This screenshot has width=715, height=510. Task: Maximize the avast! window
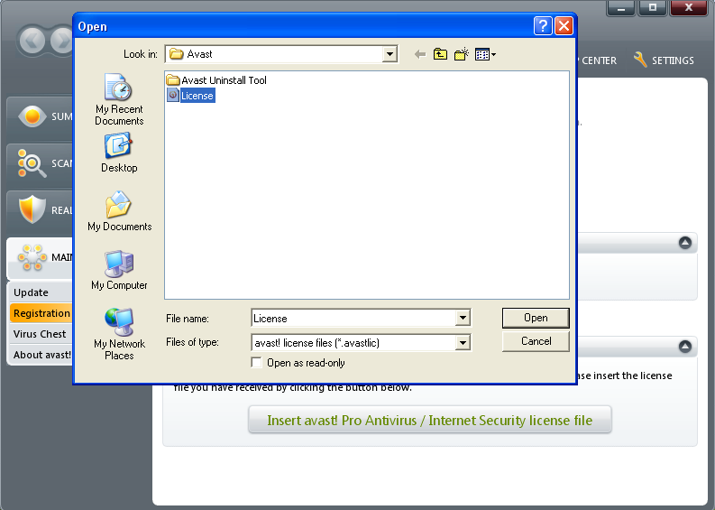pos(653,8)
